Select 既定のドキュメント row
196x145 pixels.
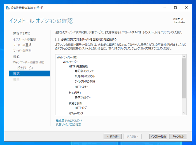point(85,76)
